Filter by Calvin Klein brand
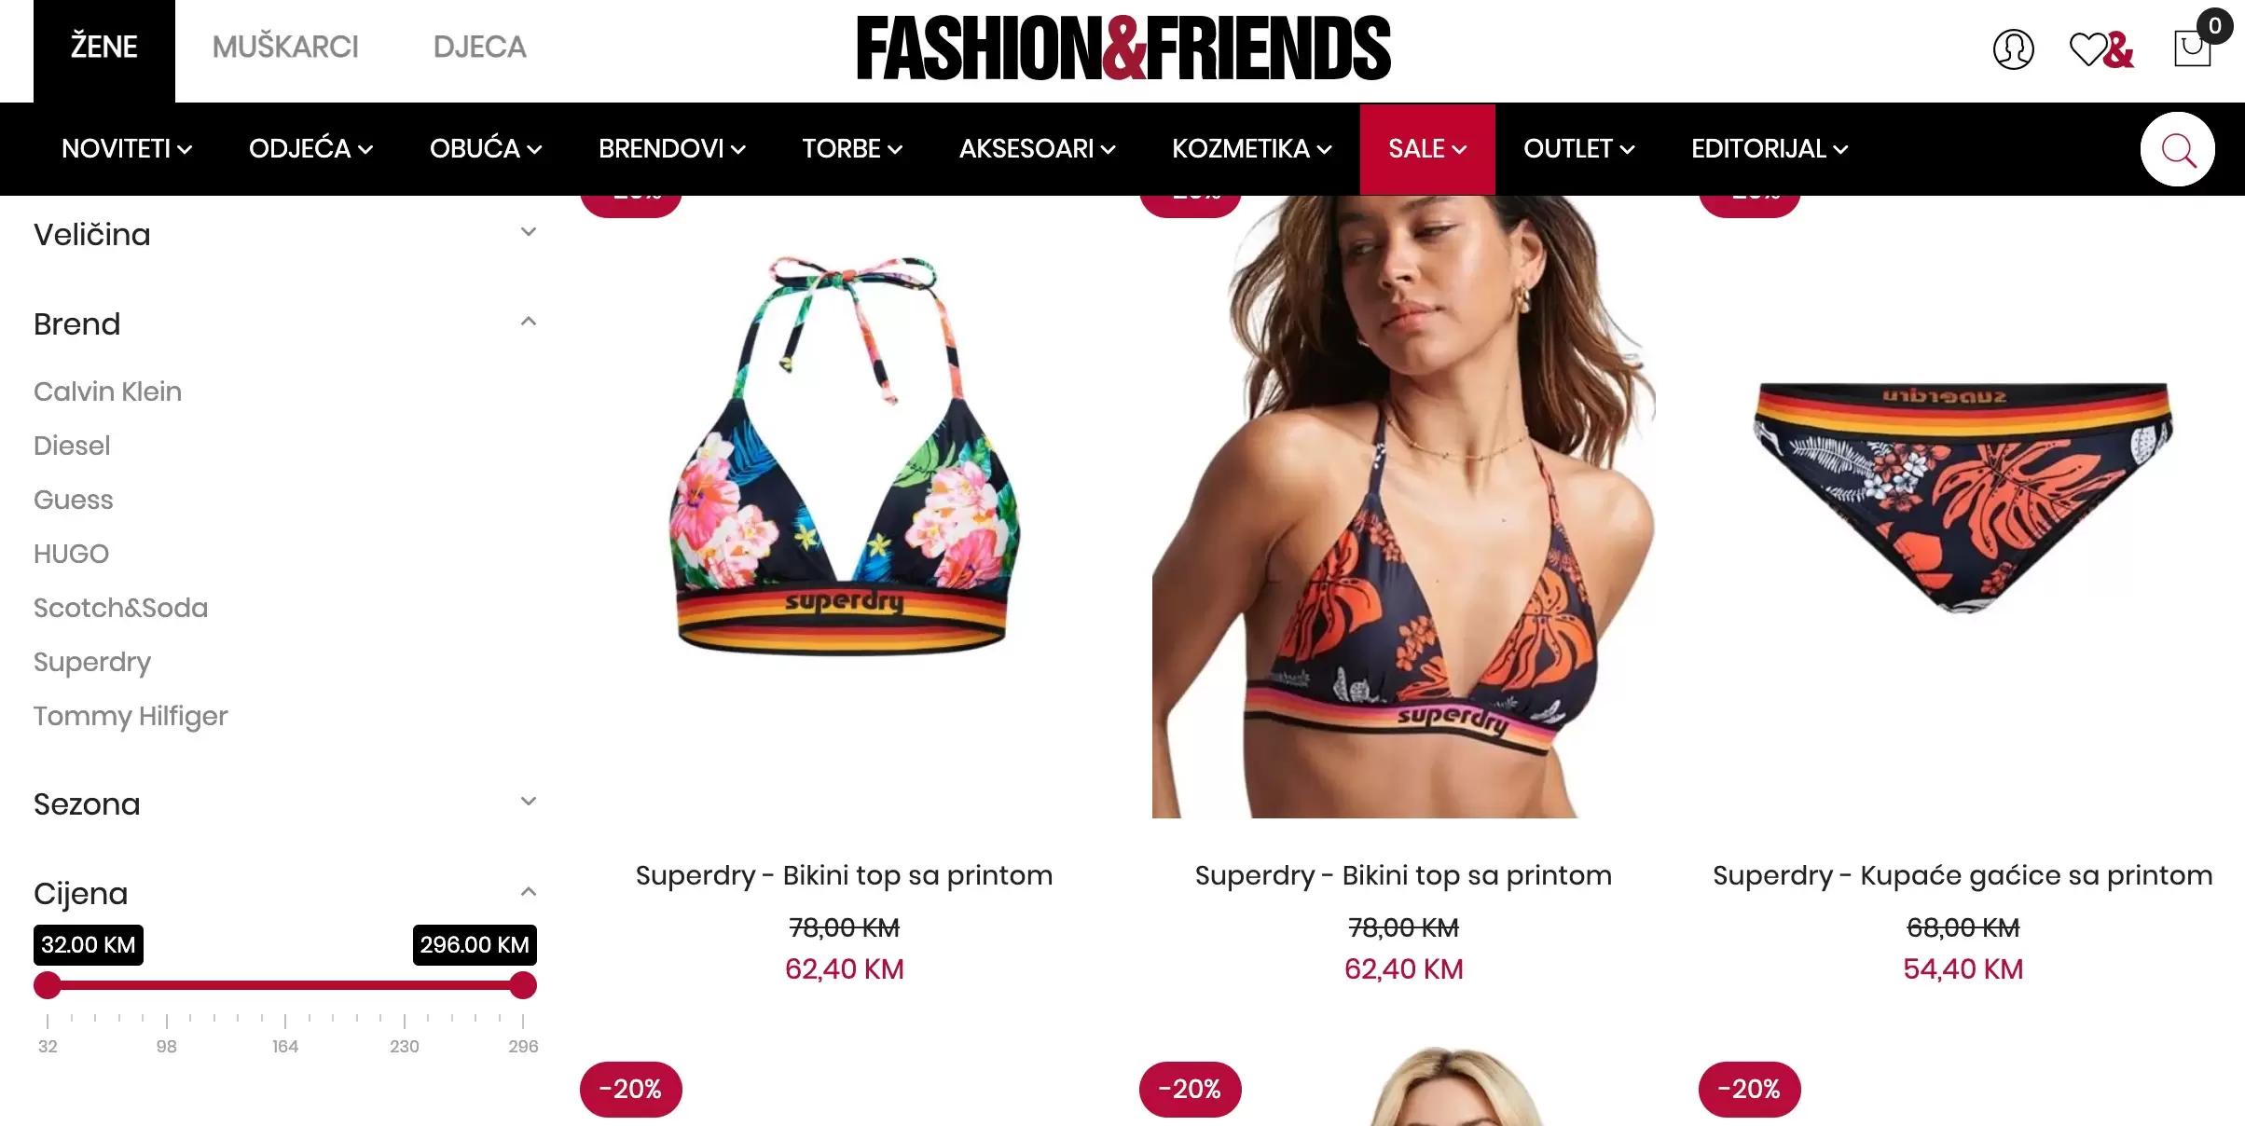This screenshot has height=1126, width=2245. pyautogui.click(x=107, y=391)
